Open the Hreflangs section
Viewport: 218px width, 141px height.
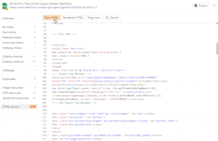(x=8, y=70)
